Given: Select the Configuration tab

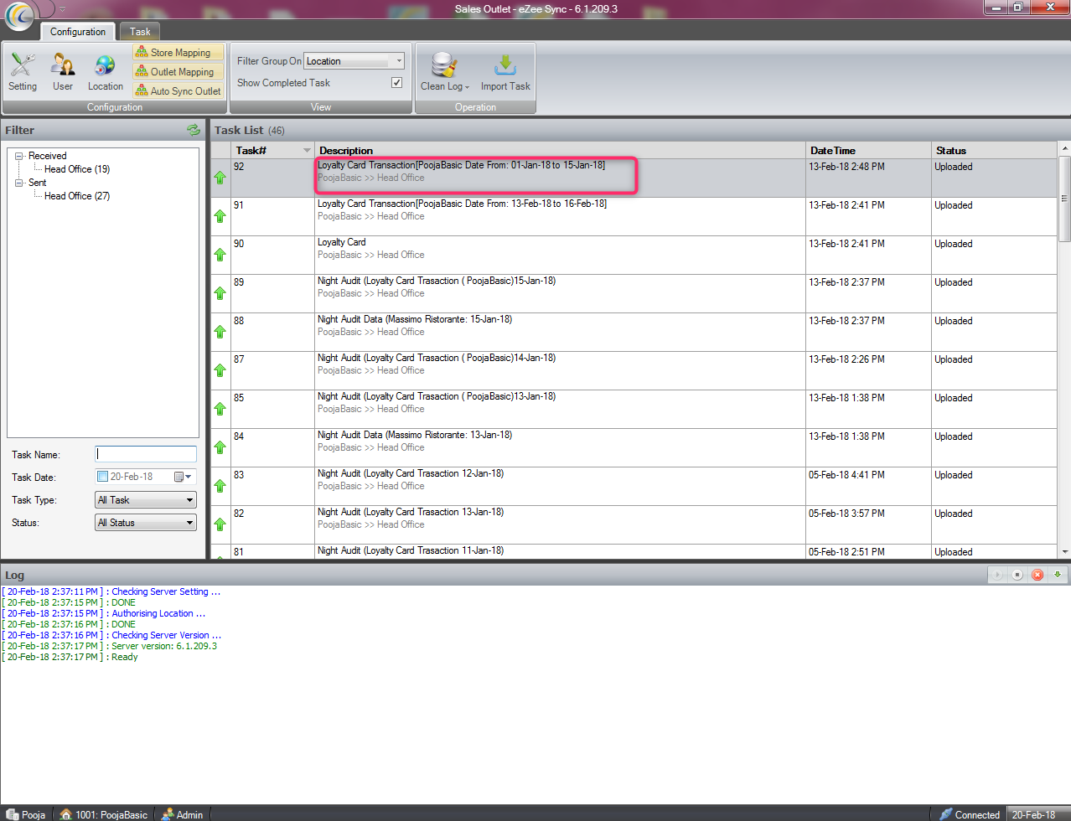Looking at the screenshot, I should [x=78, y=32].
